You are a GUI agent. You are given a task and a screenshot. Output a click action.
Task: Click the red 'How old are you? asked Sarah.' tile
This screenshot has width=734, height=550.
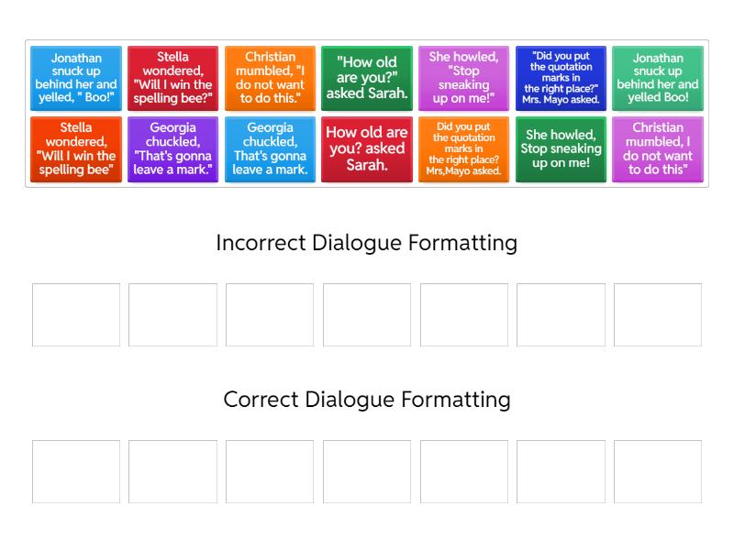pyautogui.click(x=367, y=149)
